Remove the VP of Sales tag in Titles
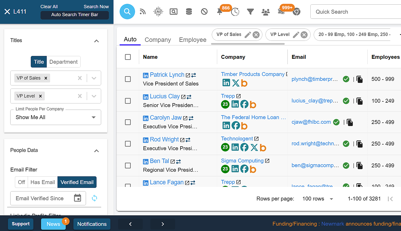401x231 pixels. 46,78
